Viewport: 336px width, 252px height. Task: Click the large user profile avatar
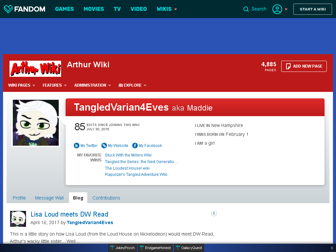click(36, 123)
